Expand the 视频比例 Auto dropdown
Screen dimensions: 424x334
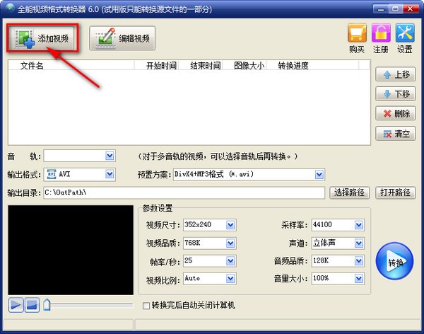230,279
